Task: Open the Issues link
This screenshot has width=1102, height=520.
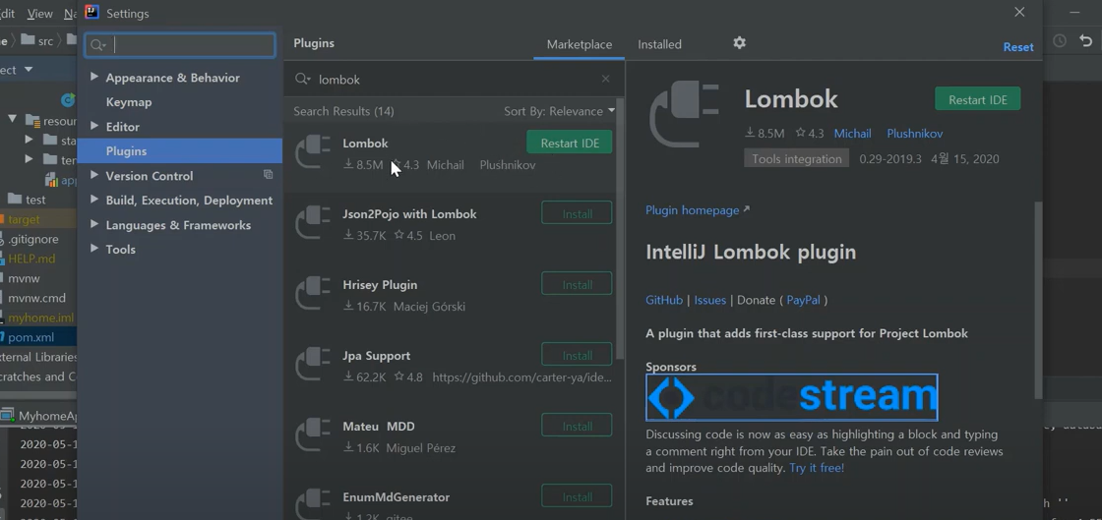Action: click(709, 300)
